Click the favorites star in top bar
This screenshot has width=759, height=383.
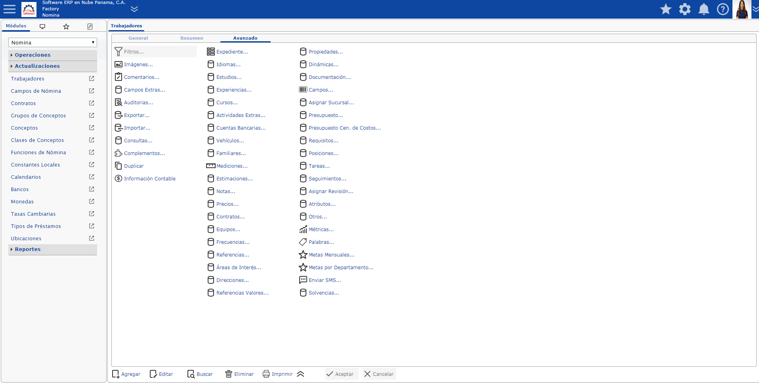pyautogui.click(x=666, y=9)
